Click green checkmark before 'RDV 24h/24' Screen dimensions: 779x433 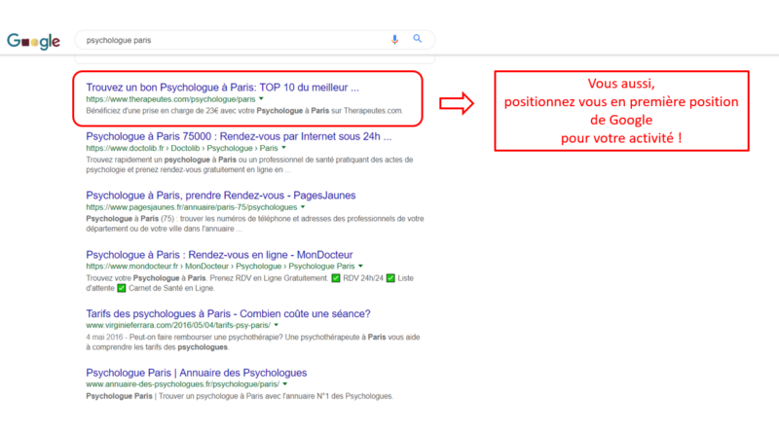[x=336, y=278]
